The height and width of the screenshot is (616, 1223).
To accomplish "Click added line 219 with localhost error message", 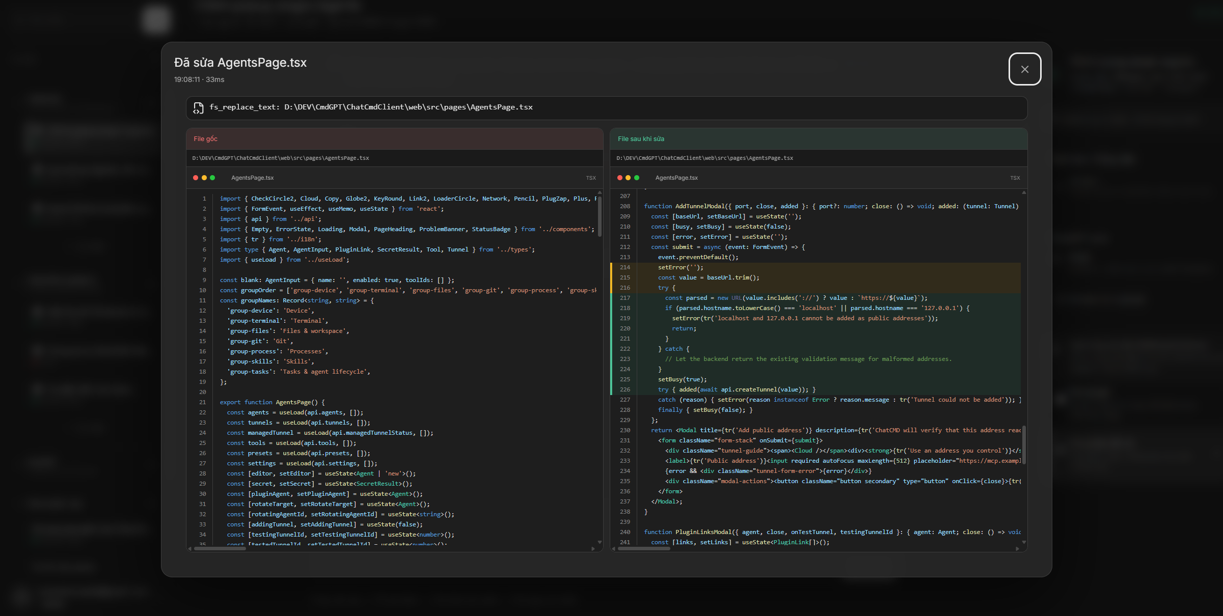I will click(x=805, y=318).
